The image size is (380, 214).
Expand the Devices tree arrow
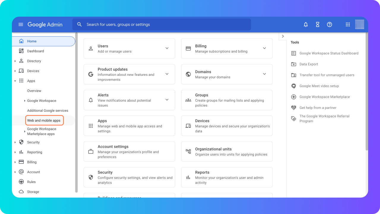click(x=15, y=71)
